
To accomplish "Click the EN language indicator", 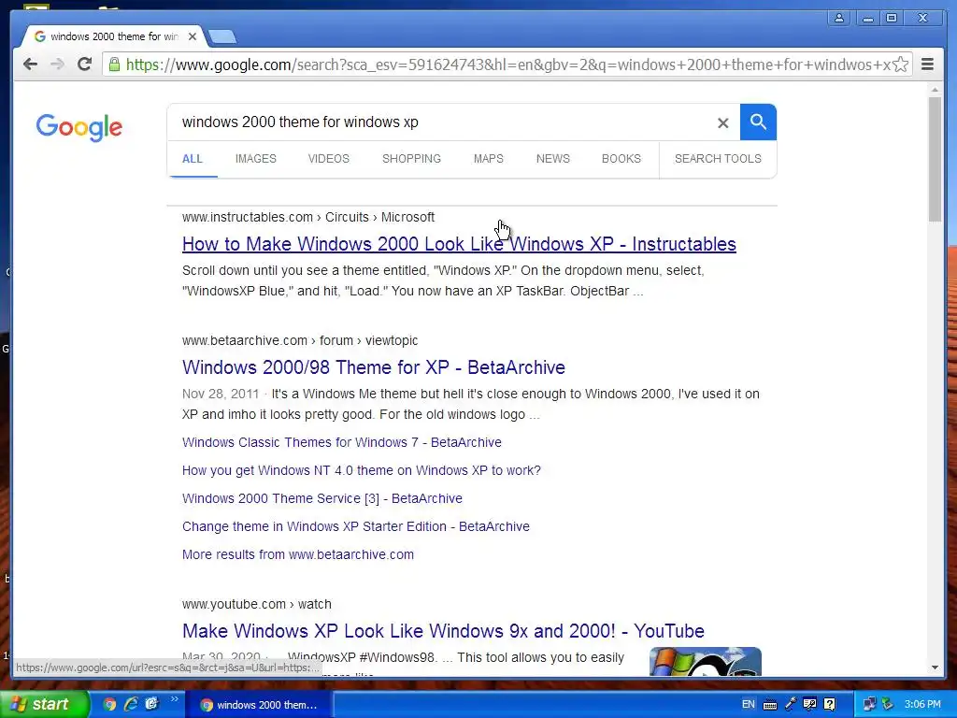I will [749, 704].
